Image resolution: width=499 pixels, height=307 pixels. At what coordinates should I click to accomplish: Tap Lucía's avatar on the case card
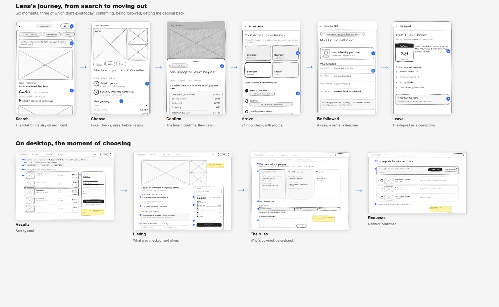click(326, 53)
